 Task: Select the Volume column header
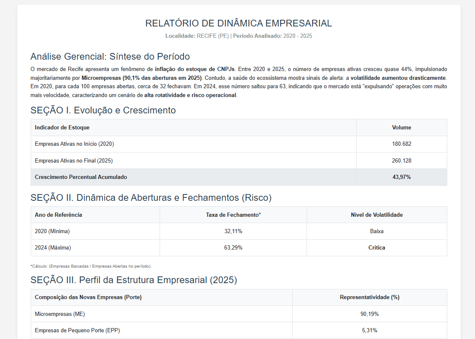[401, 127]
